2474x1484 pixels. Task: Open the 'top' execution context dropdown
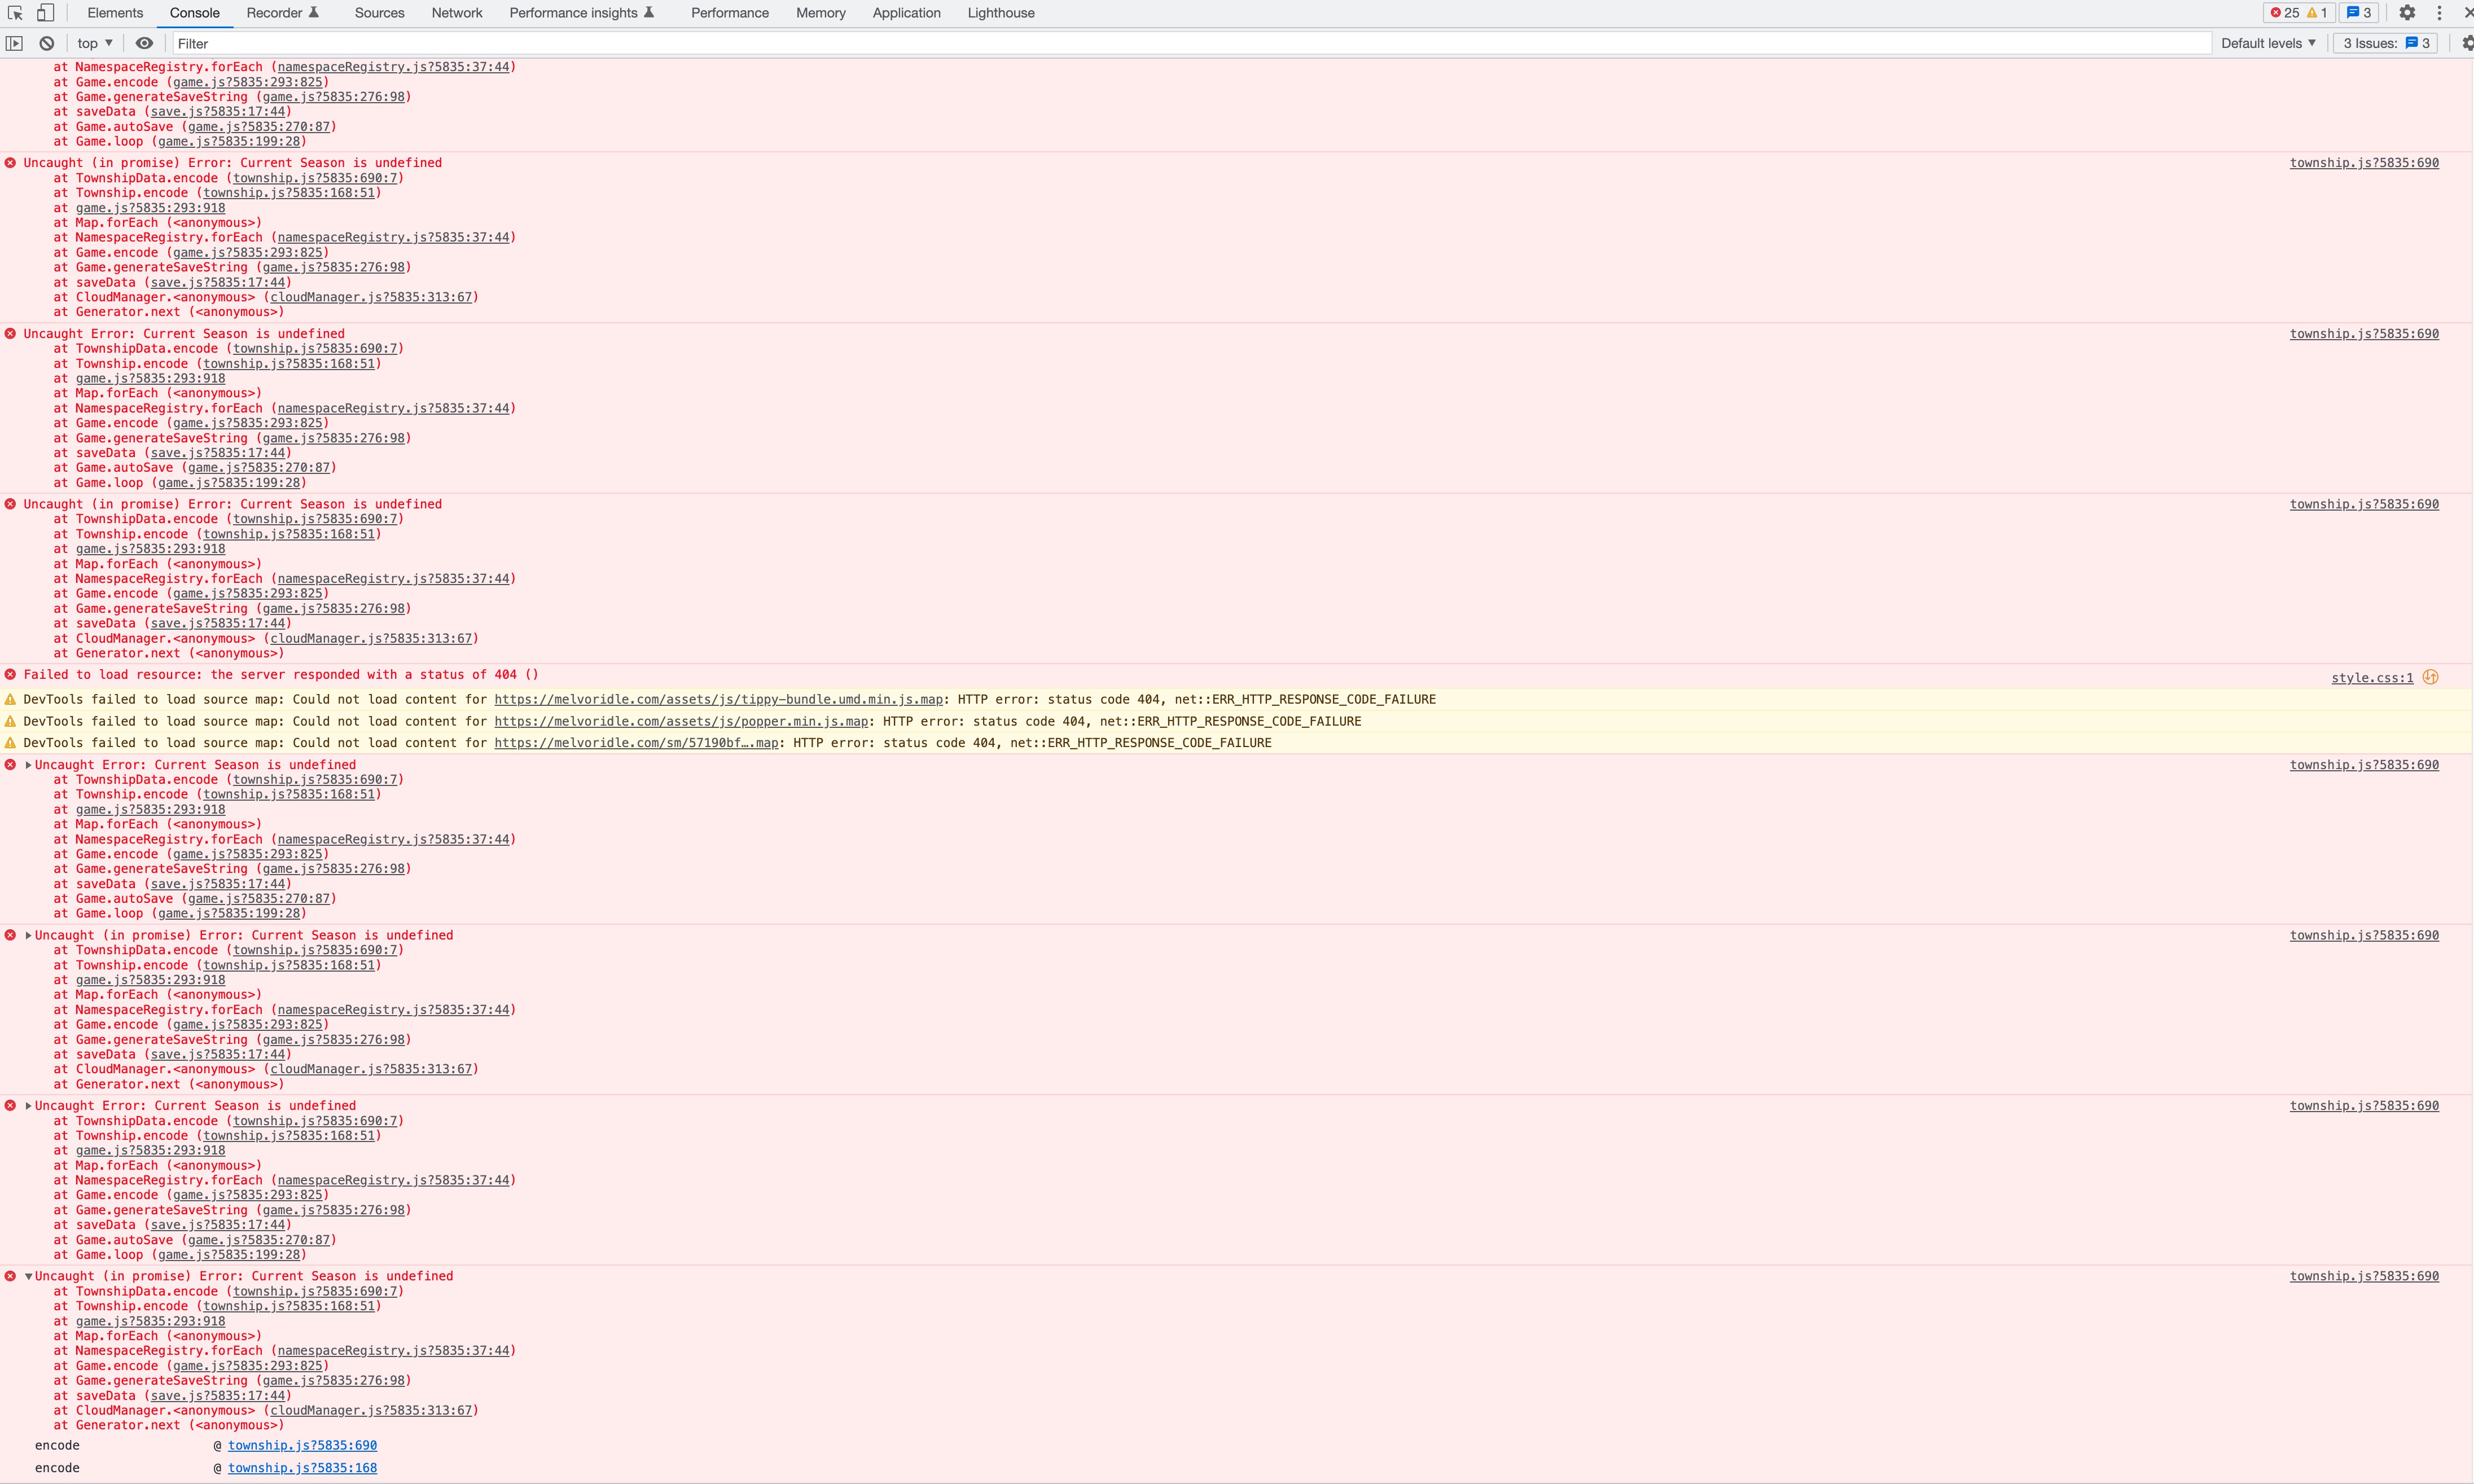click(92, 43)
